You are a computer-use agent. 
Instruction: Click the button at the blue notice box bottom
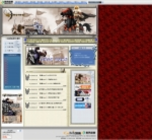click(91, 62)
